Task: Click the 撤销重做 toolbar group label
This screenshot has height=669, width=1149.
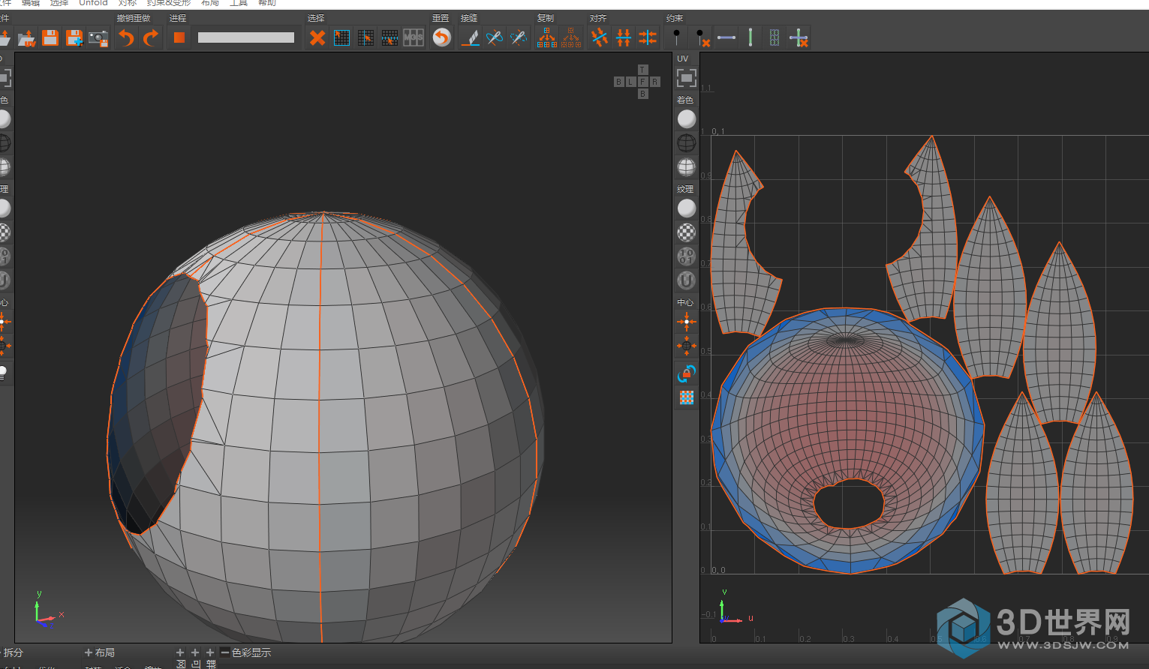Action: pos(134,18)
